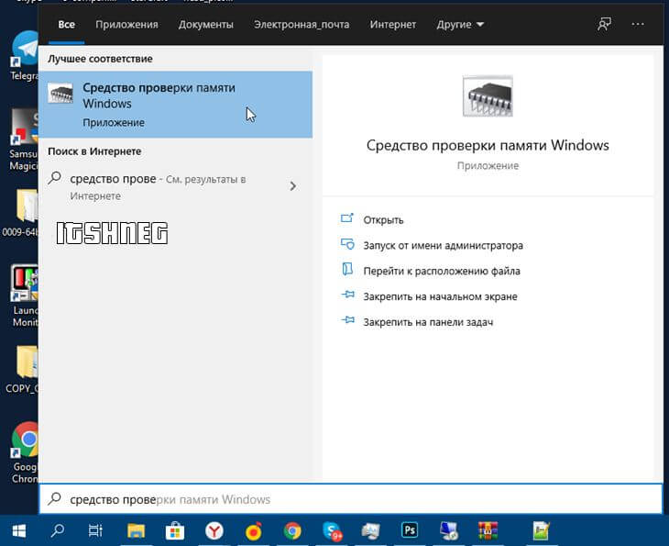The height and width of the screenshot is (546, 669).
Task: Open Task View from the taskbar
Action: point(95,531)
